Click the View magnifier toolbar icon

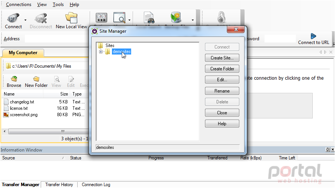119,17
